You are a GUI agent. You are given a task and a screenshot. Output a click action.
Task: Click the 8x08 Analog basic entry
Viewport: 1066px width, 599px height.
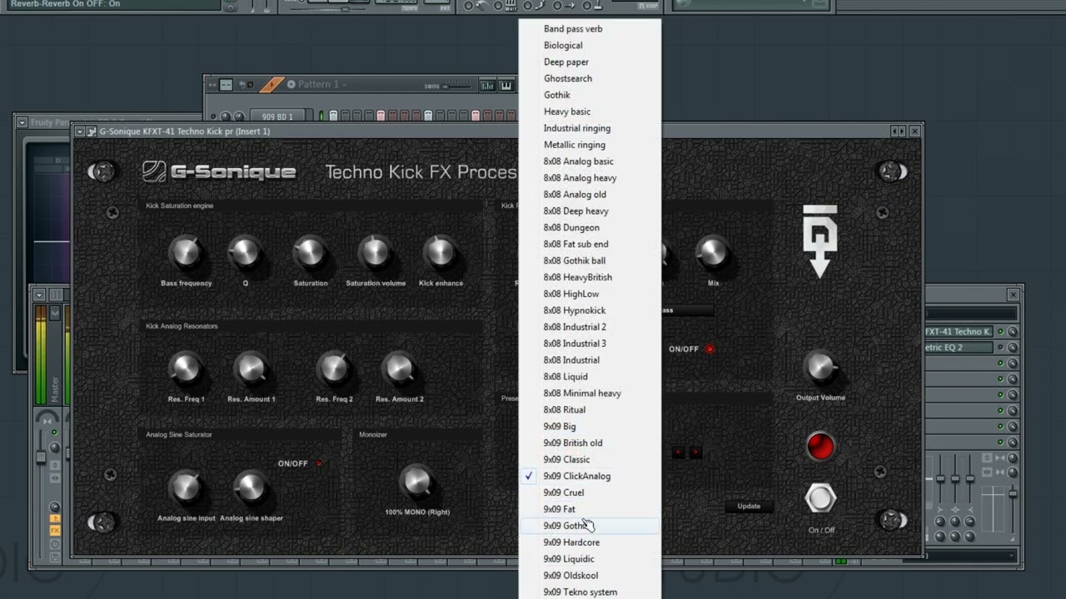point(590,161)
